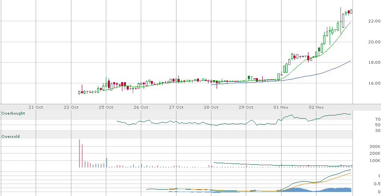
Task: Click the RSI 30 level label
Action: pos(378,130)
